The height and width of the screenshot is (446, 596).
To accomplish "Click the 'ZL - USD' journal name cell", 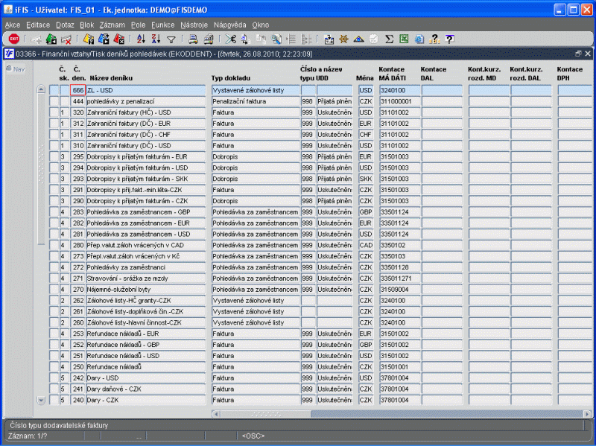I will pyautogui.click(x=145, y=90).
